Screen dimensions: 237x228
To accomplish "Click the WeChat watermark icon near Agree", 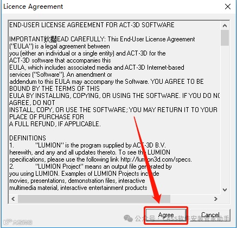I will point(128,218).
